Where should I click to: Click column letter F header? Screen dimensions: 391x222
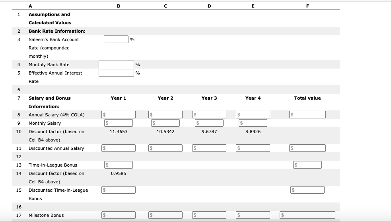coord(307,6)
